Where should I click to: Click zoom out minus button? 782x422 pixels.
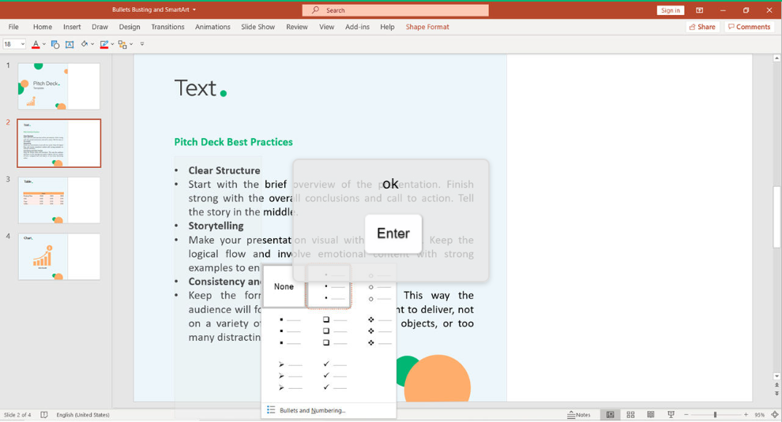(686, 415)
